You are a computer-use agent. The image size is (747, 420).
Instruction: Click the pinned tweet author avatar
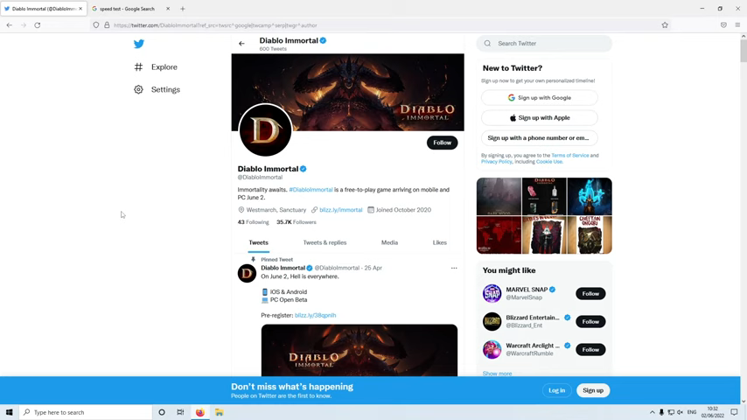[247, 273]
